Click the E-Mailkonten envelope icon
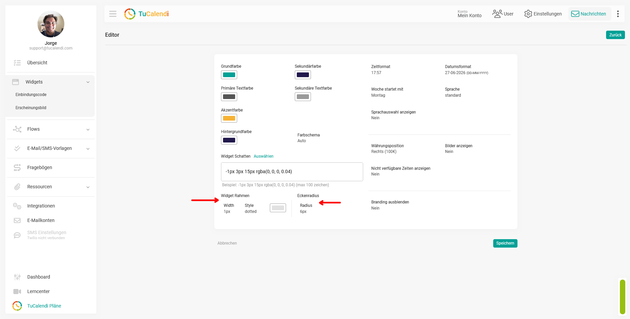The width and height of the screenshot is (630, 319). click(17, 220)
